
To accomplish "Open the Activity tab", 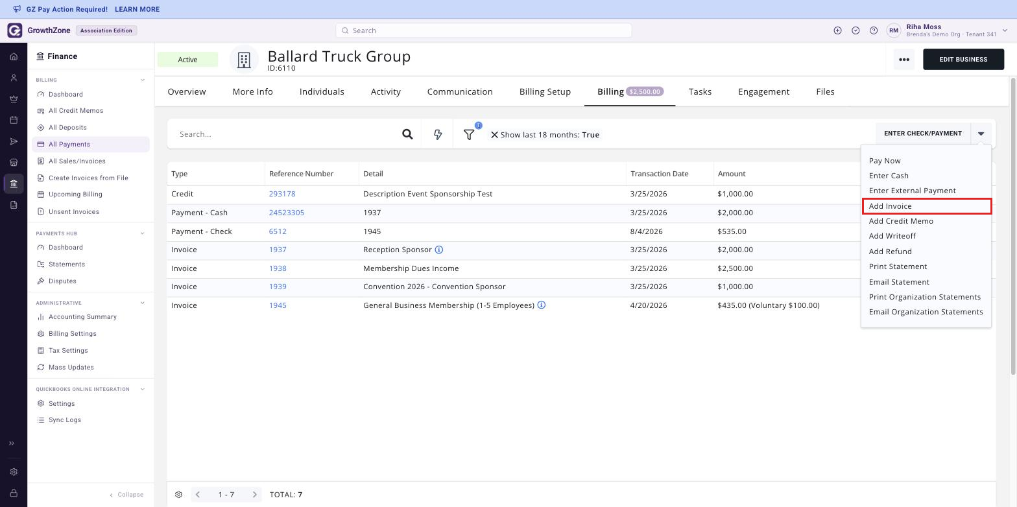I will 386,91.
